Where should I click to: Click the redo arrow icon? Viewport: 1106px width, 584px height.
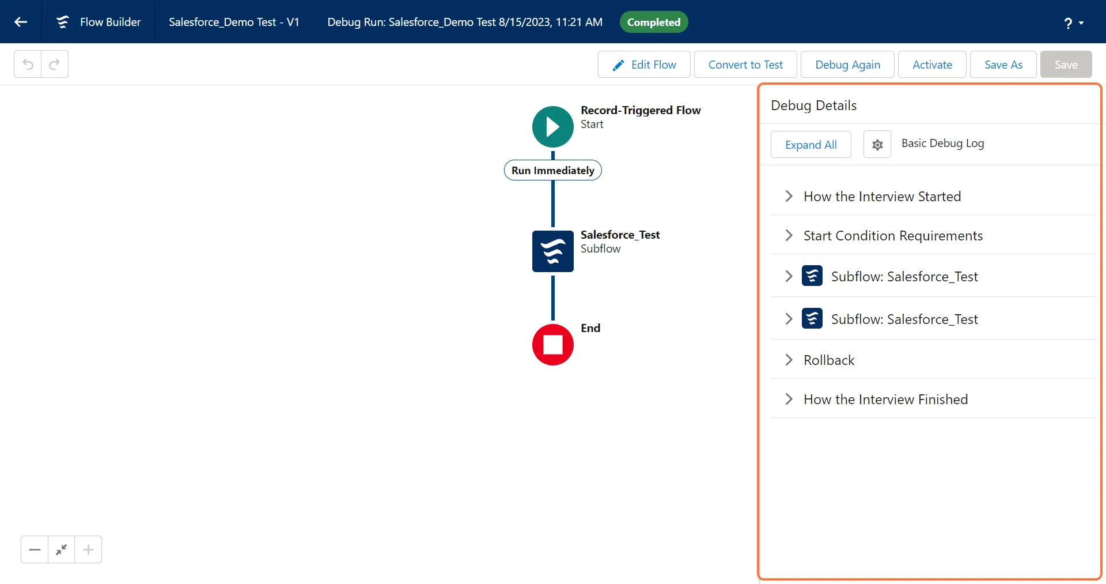pos(55,64)
